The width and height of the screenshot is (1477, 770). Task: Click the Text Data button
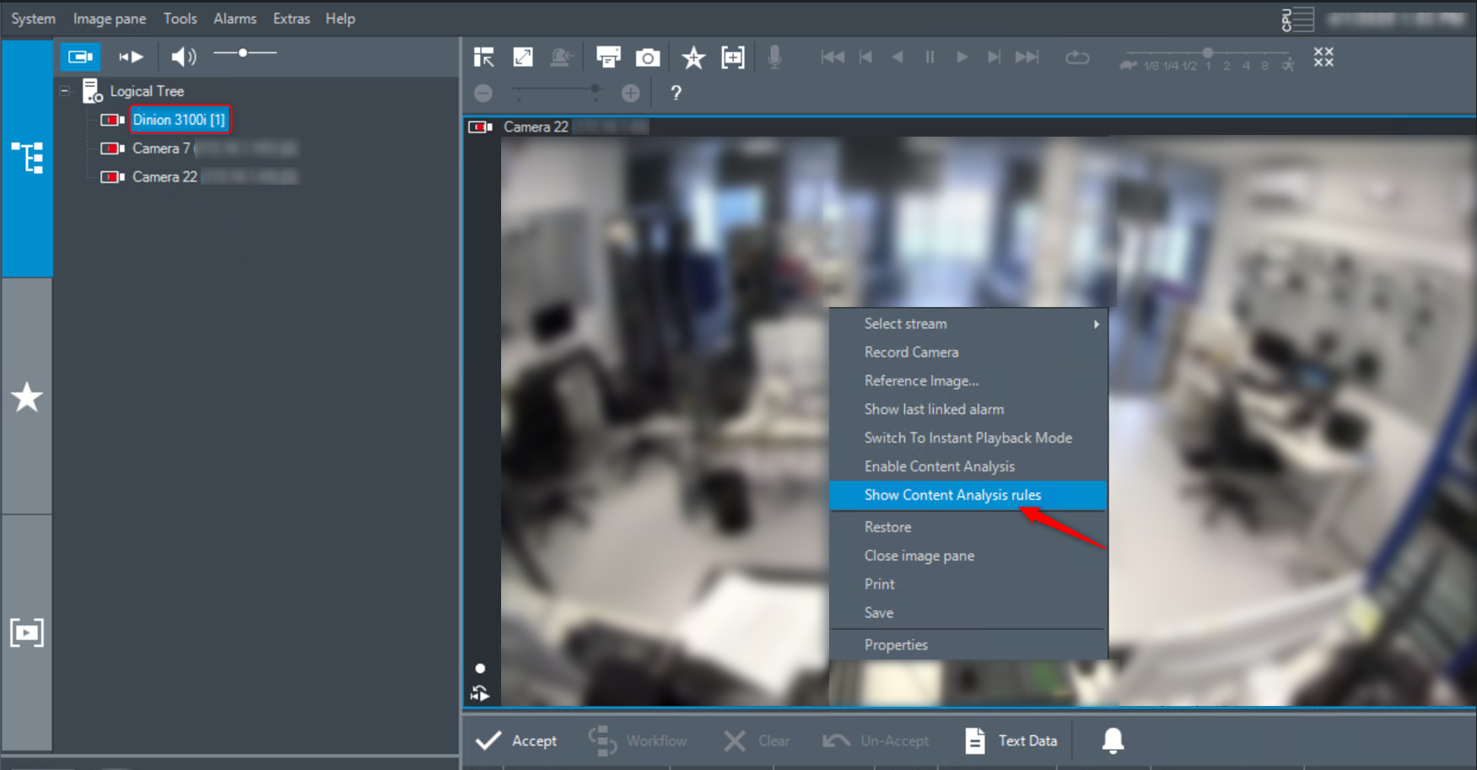coord(1011,740)
